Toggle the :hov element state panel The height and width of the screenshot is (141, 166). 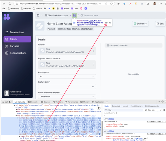coord(149,110)
